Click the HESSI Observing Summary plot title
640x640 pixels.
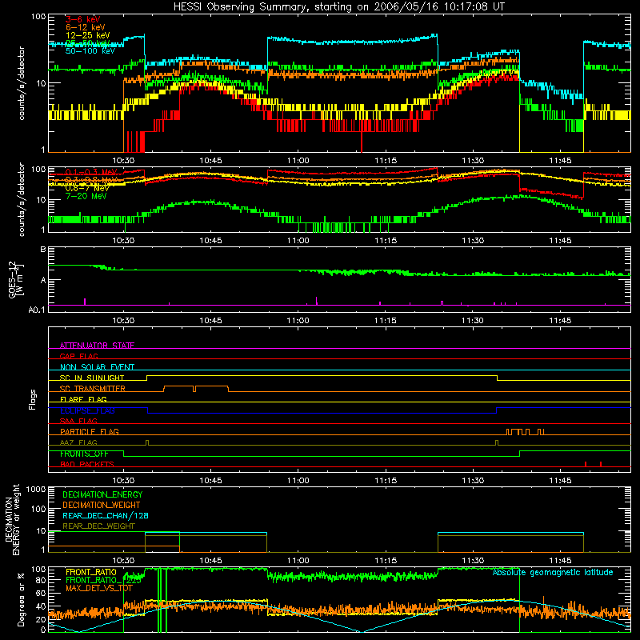click(x=339, y=7)
